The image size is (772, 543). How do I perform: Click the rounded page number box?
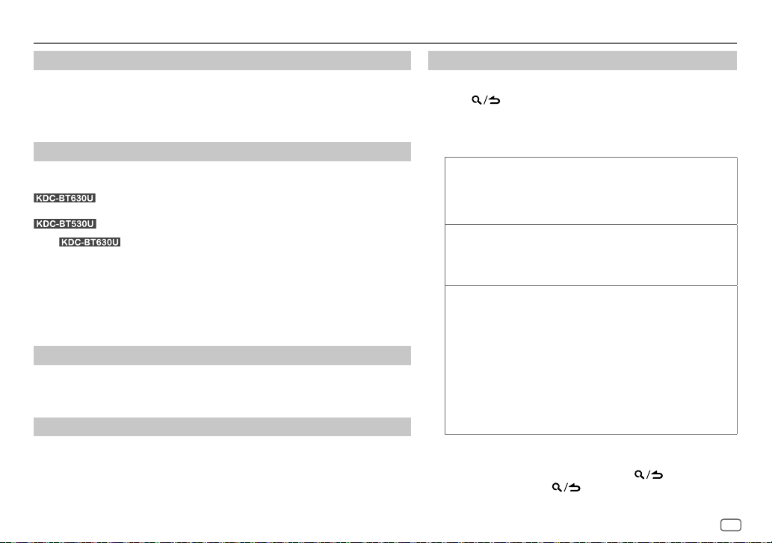(731, 525)
